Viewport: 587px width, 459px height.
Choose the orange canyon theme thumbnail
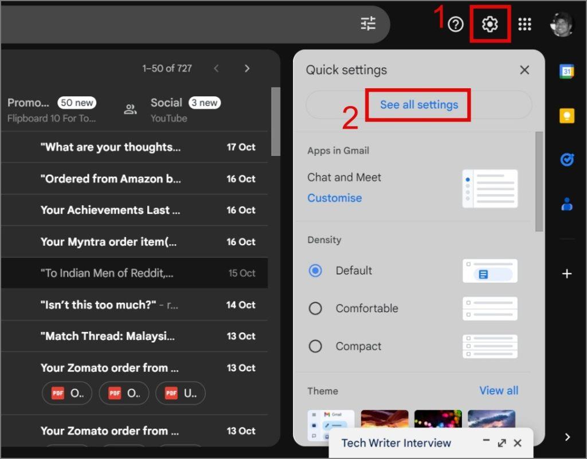pos(385,419)
